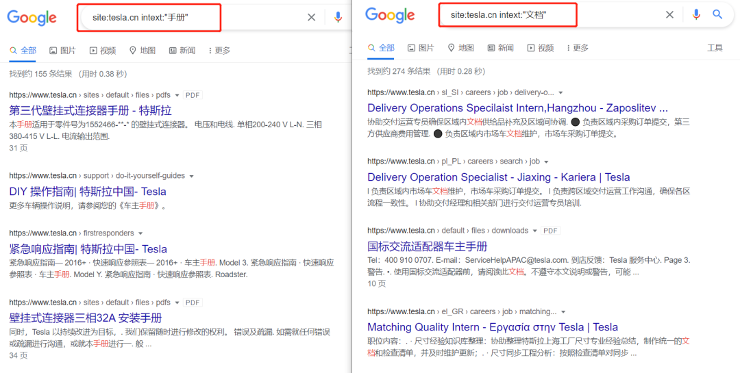
Task: Select 全部 tab in left window
Action: point(23,51)
